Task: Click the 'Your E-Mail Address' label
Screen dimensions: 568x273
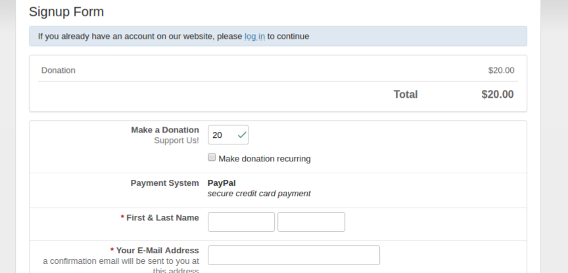Action: 157,251
